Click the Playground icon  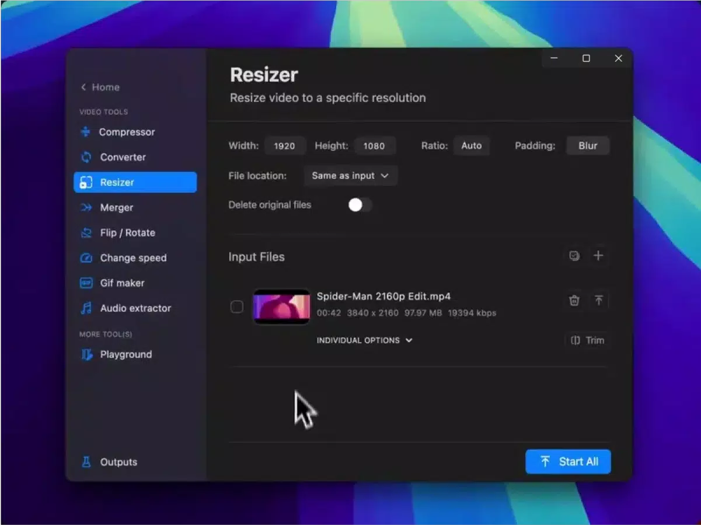click(86, 354)
